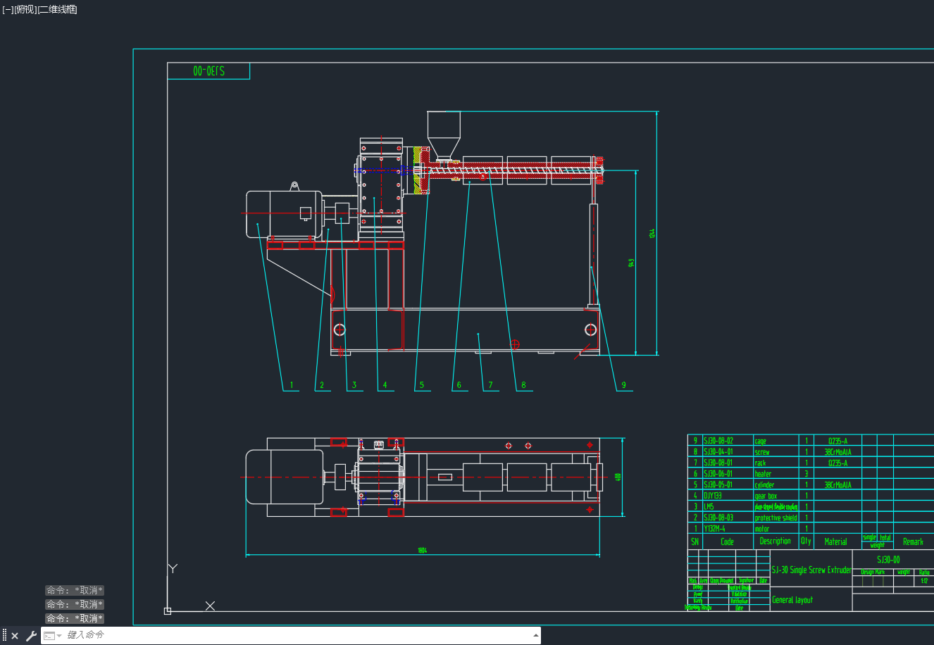Click the command line grip handle
This screenshot has width=934, height=645.
(4, 636)
